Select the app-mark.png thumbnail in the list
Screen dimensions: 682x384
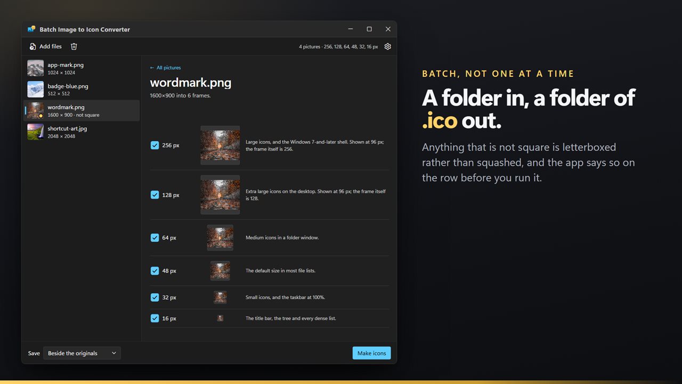(x=36, y=68)
